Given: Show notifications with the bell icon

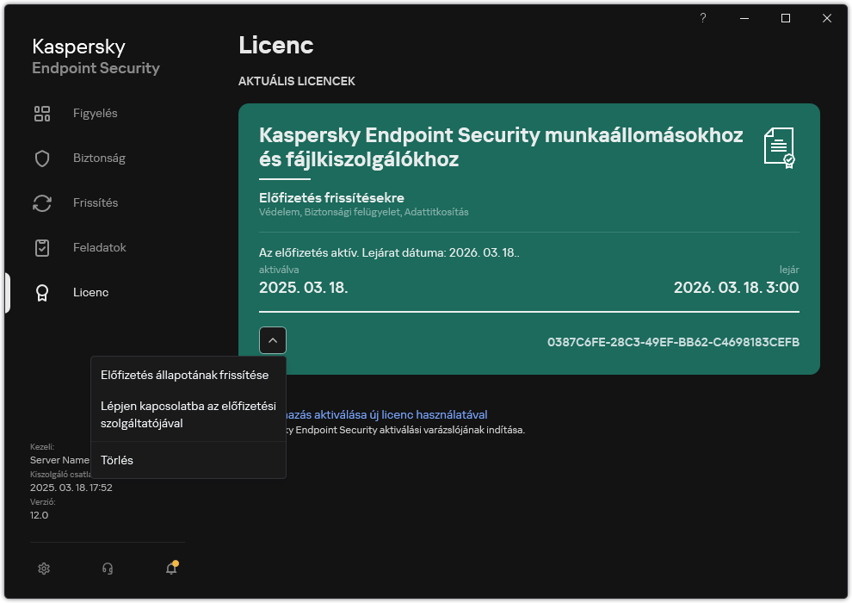Looking at the screenshot, I should point(170,569).
